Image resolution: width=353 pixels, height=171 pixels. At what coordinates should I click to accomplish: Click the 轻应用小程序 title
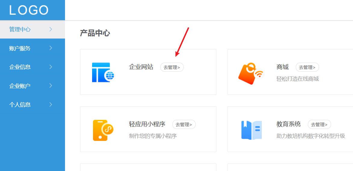coord(147,124)
